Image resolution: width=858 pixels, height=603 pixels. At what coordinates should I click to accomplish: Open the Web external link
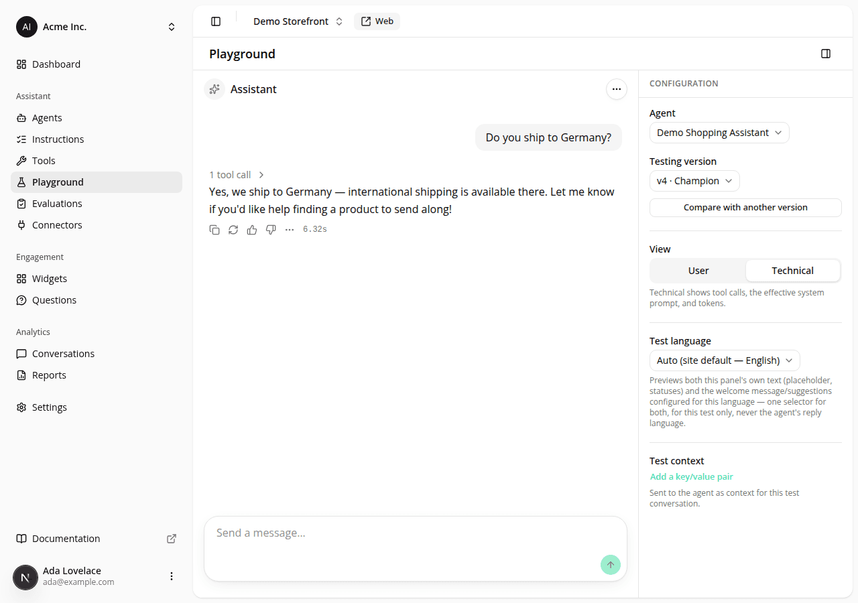point(377,21)
